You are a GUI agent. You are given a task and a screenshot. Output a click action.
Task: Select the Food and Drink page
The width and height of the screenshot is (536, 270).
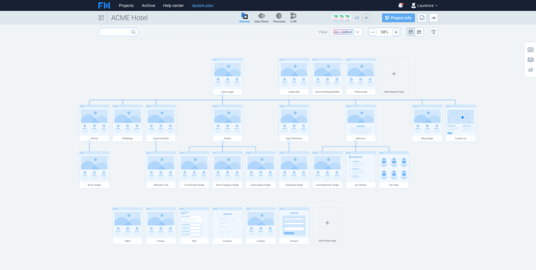(161, 123)
